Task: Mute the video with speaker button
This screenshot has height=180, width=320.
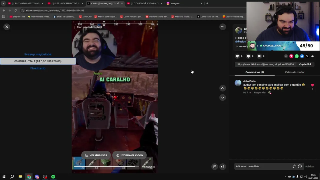Action: pos(222,167)
